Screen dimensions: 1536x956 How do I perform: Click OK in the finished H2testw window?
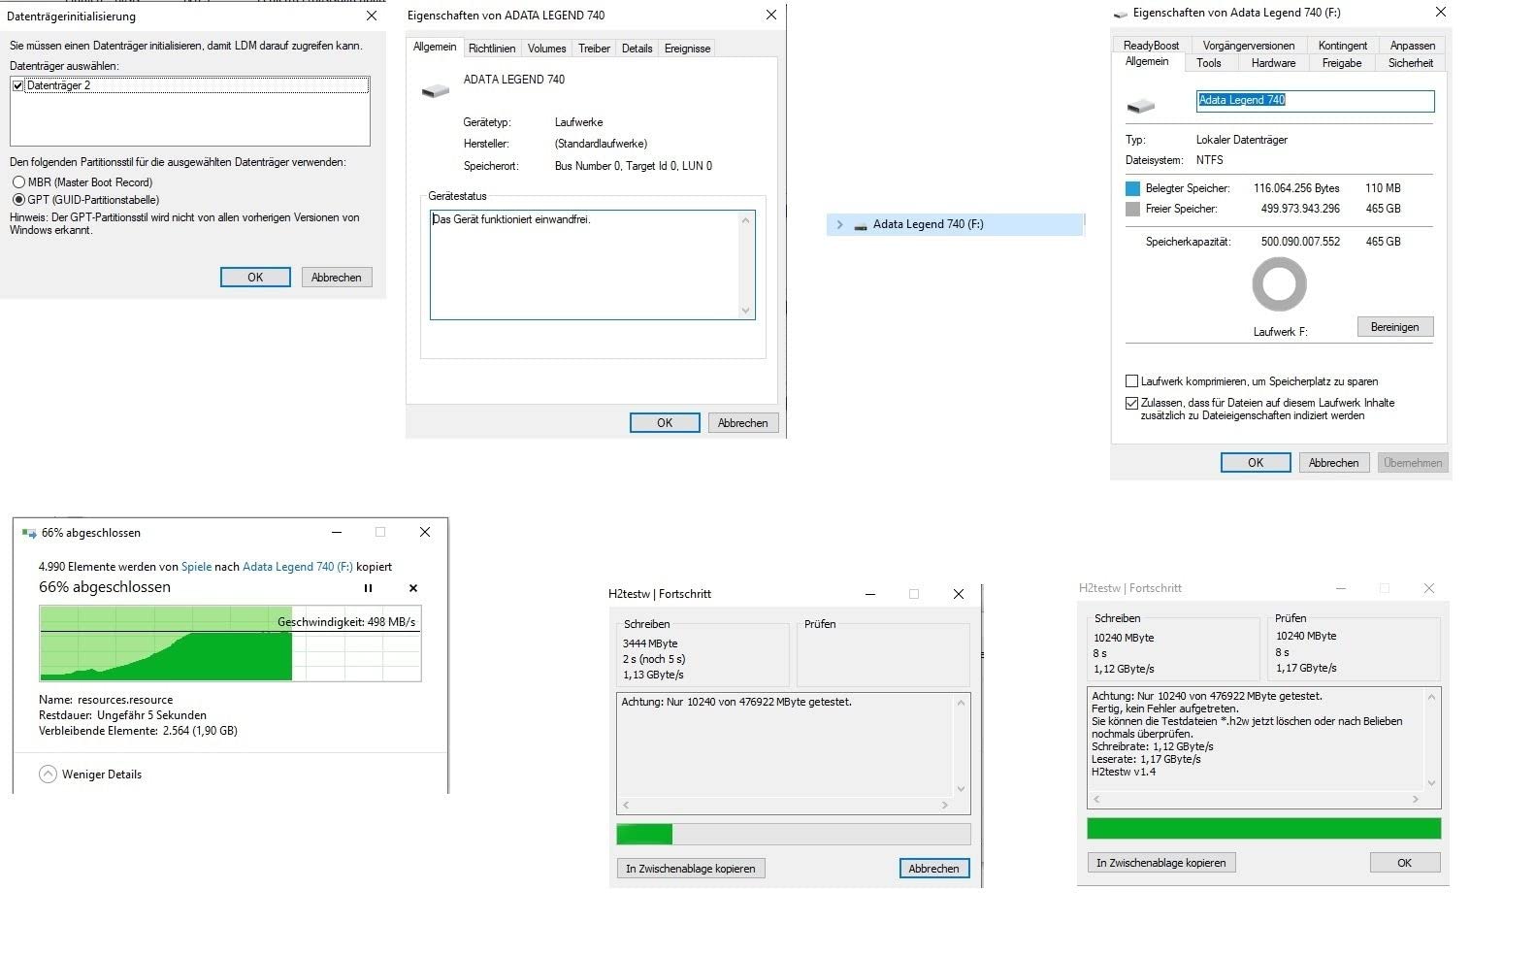(x=1405, y=863)
